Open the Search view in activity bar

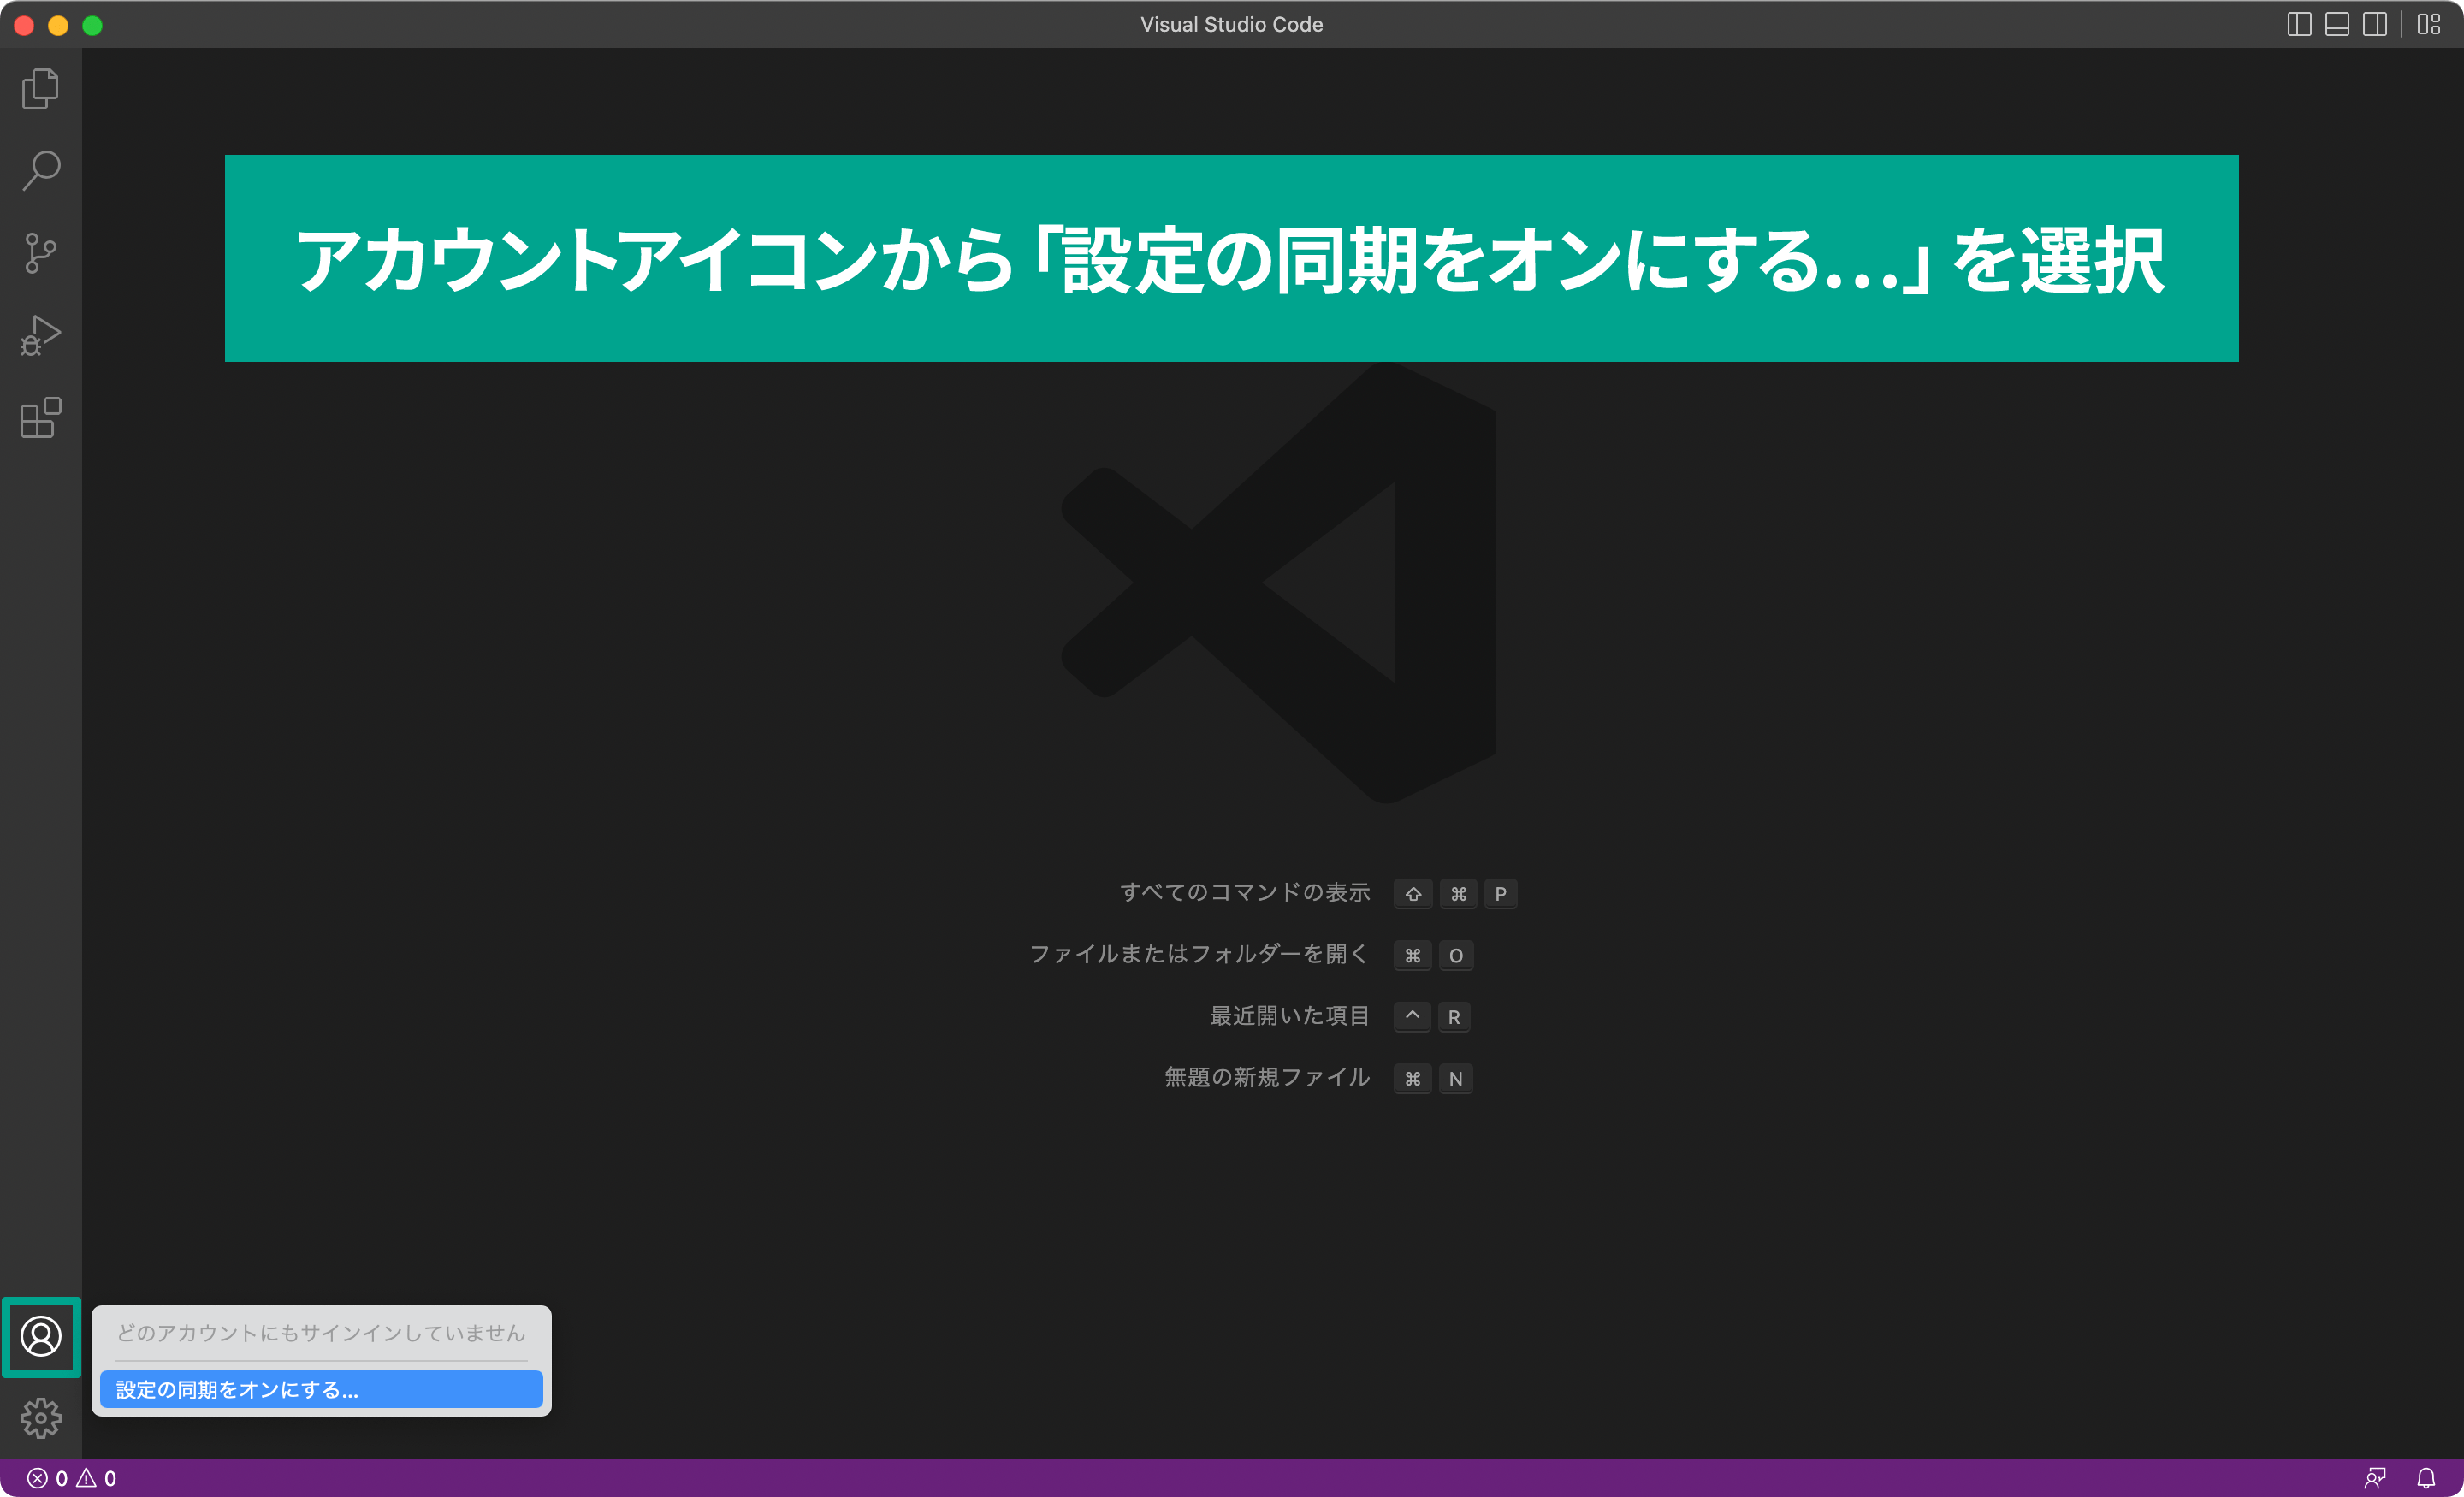[40, 171]
